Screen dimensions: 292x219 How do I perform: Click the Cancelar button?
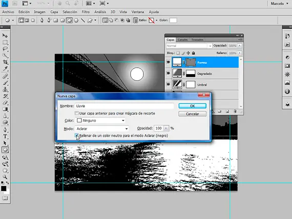coord(193,114)
